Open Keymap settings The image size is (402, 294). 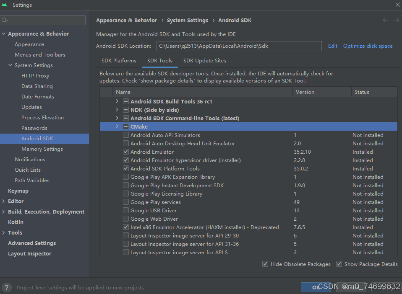(18, 191)
